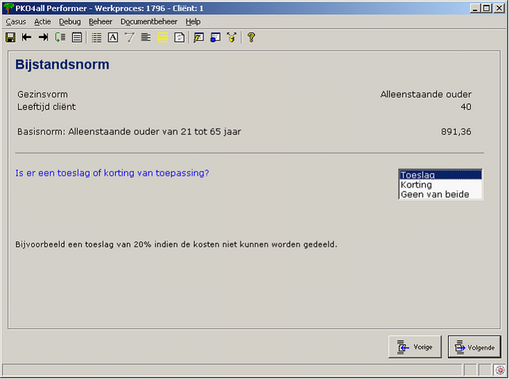Click the yellow cylinder network icon

point(232,37)
